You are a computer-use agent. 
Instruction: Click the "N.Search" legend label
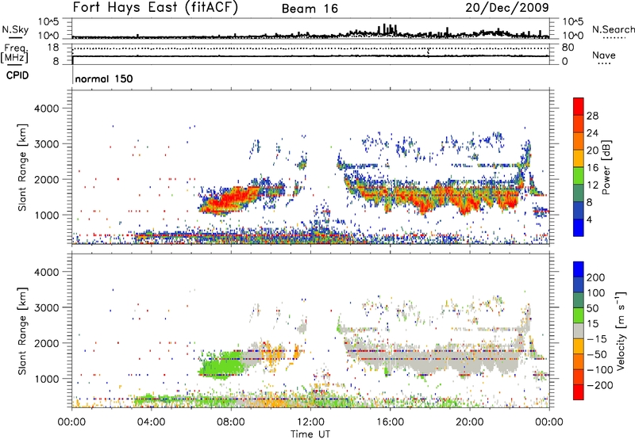tap(614, 29)
